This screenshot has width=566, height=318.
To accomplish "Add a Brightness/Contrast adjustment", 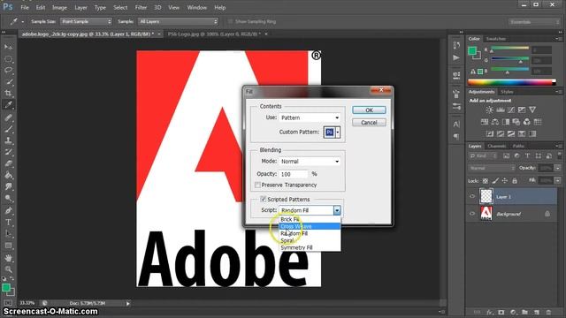I will pos(489,110).
